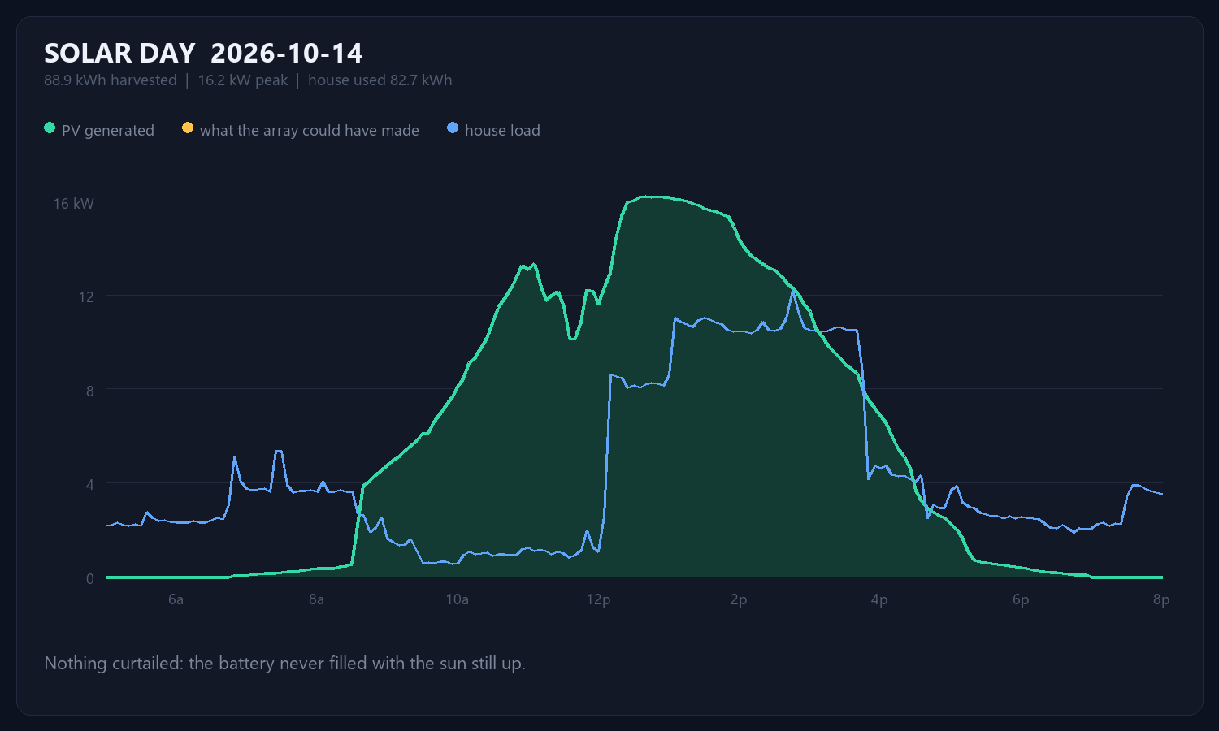Screen dimensions: 1219x731
Task: Click the blue house load legend dot
Action: coord(453,128)
